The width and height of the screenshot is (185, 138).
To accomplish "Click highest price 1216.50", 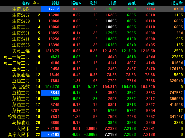I will click(x=148, y=51).
